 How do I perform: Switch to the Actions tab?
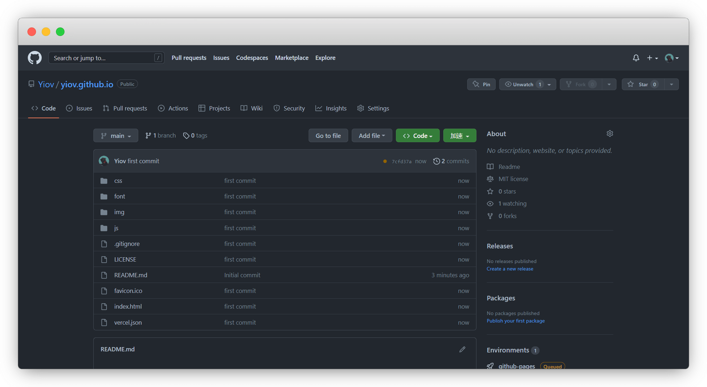tap(173, 108)
